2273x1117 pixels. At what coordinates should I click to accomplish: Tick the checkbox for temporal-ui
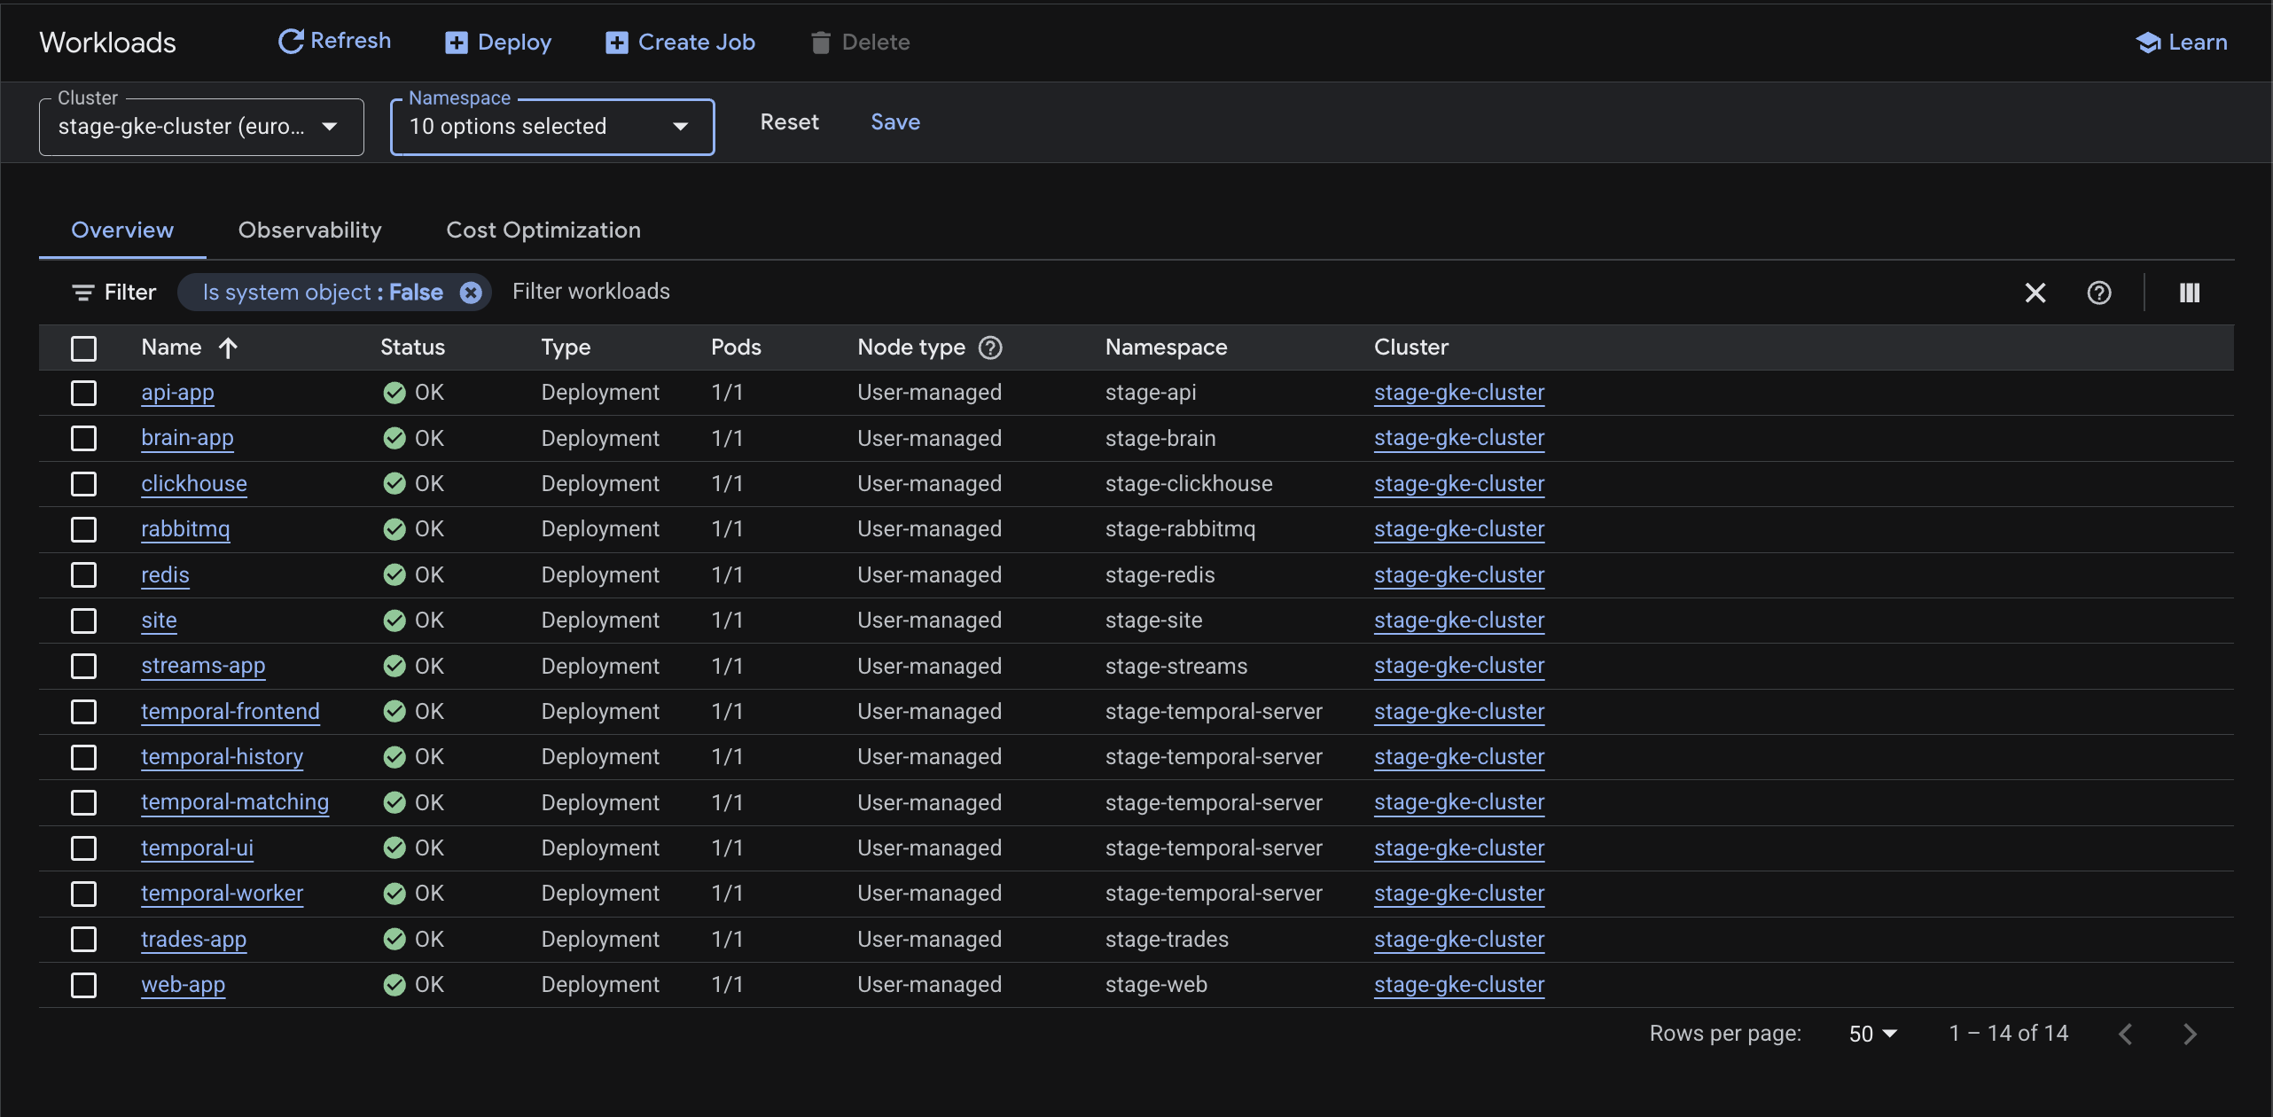(84, 848)
